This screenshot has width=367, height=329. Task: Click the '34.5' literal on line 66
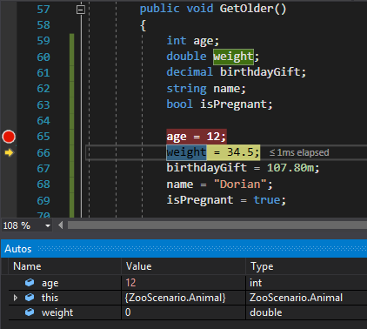tap(239, 152)
